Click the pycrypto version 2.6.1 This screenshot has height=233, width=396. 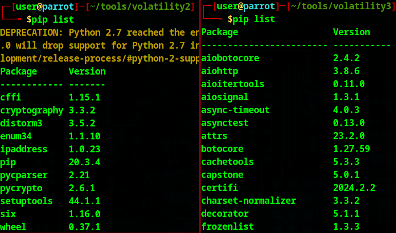pos(82,188)
